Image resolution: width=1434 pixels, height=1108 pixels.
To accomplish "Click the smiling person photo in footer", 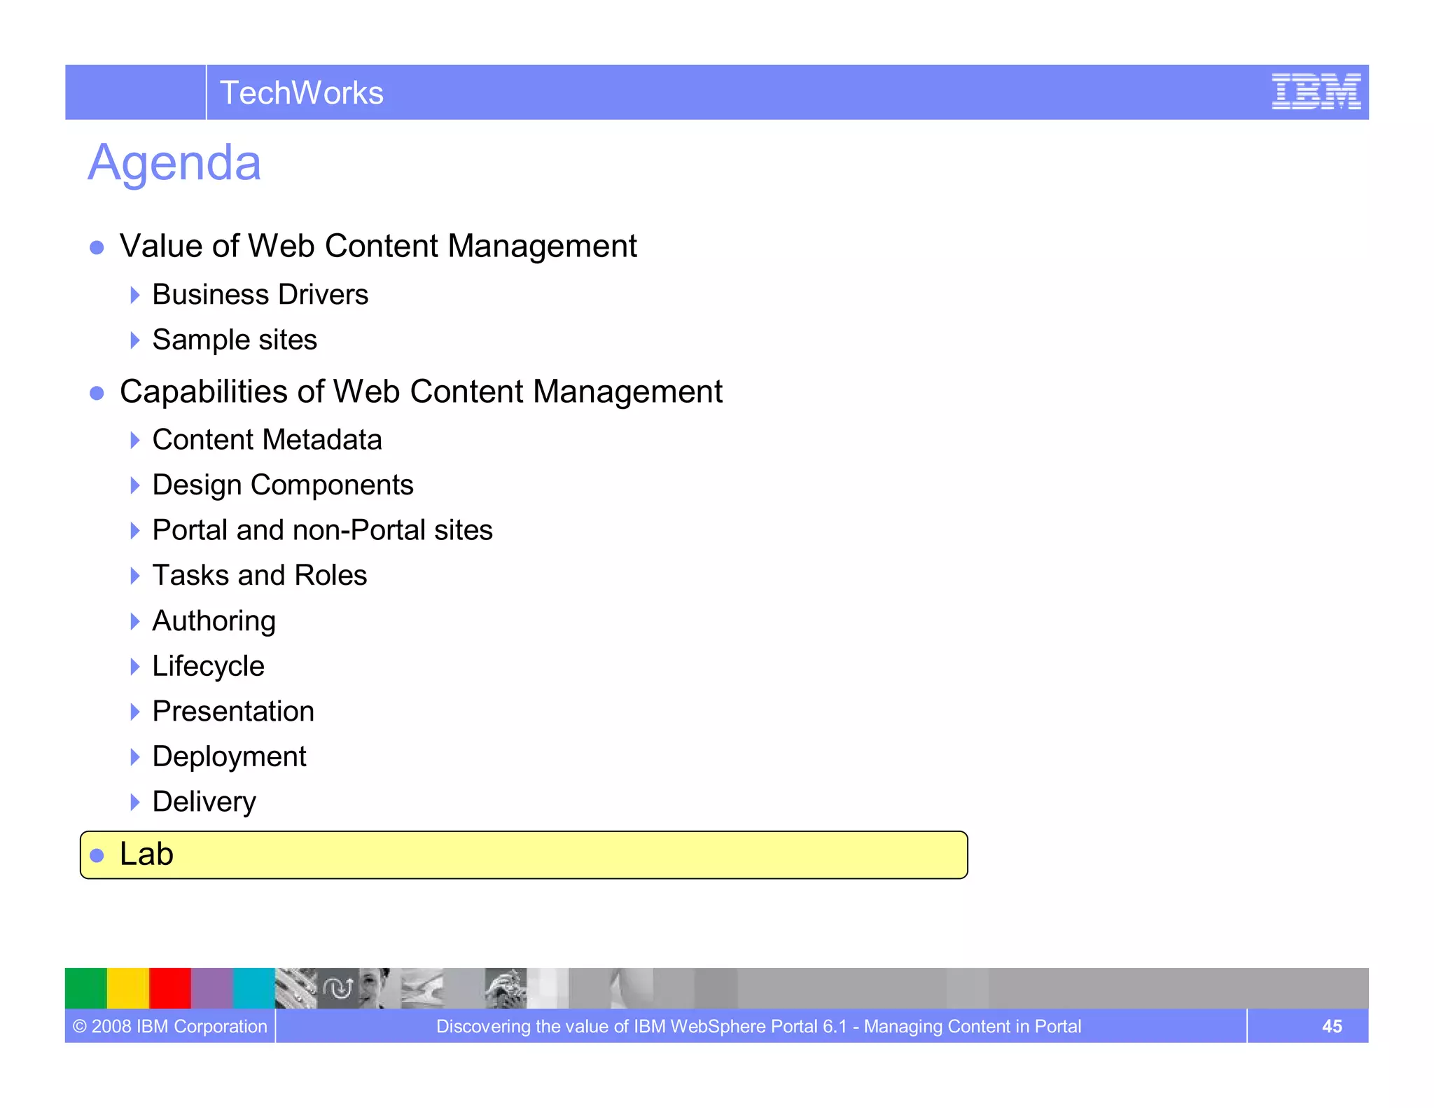I will [380, 988].
